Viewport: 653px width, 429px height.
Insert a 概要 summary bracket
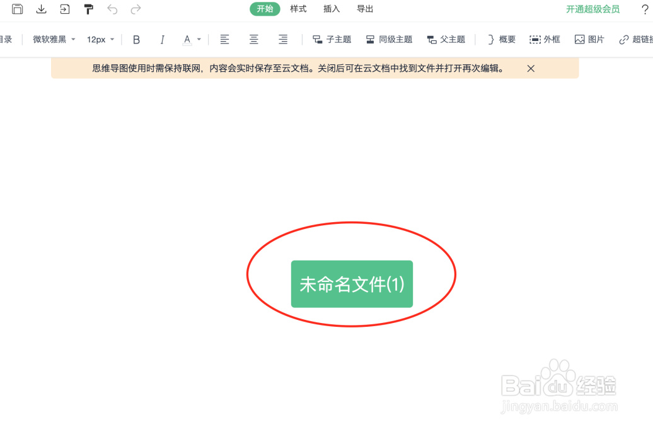[502, 40]
